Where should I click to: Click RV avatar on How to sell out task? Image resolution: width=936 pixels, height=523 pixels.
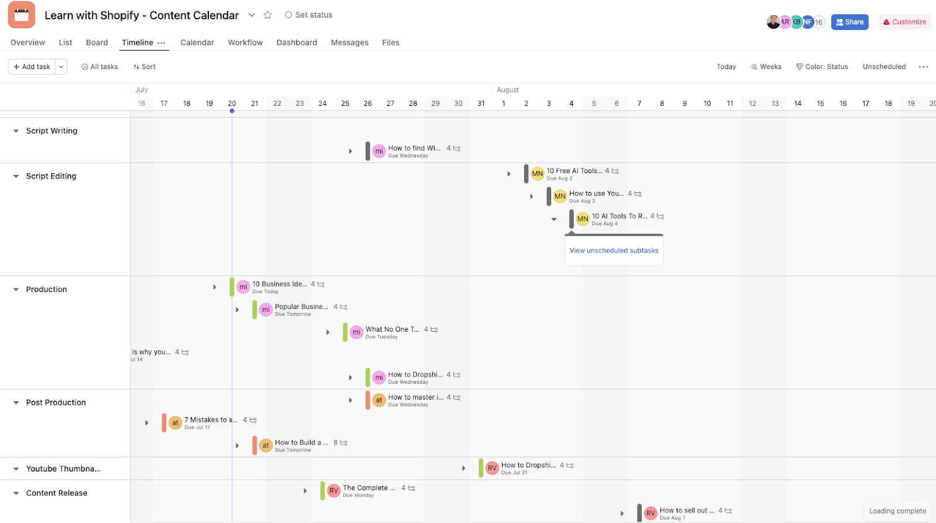(651, 514)
